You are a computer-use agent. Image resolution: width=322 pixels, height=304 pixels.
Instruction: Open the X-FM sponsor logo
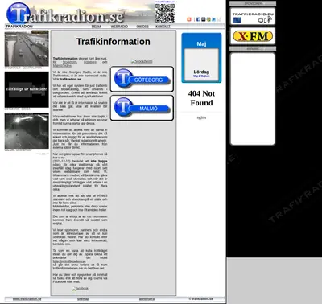point(253,36)
